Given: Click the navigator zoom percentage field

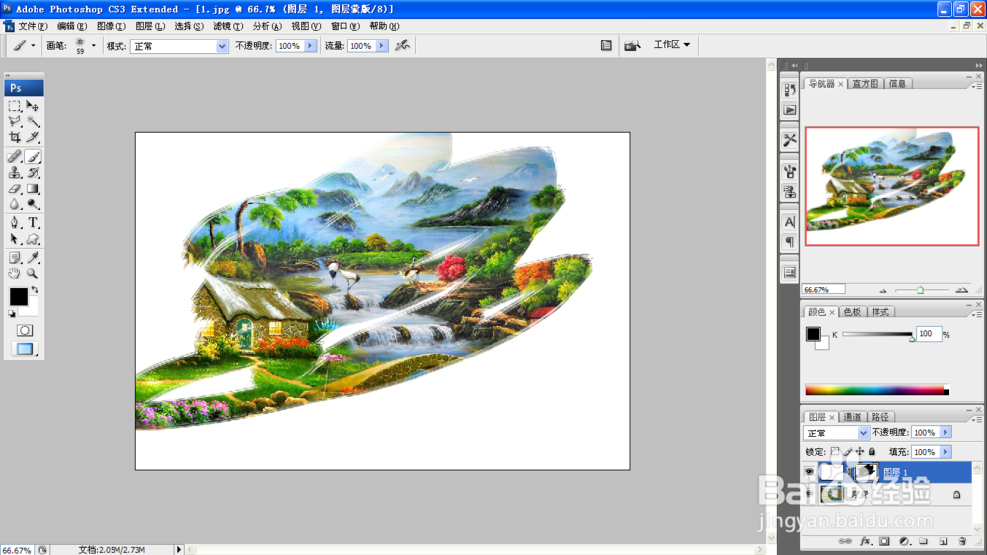Looking at the screenshot, I should tap(823, 289).
